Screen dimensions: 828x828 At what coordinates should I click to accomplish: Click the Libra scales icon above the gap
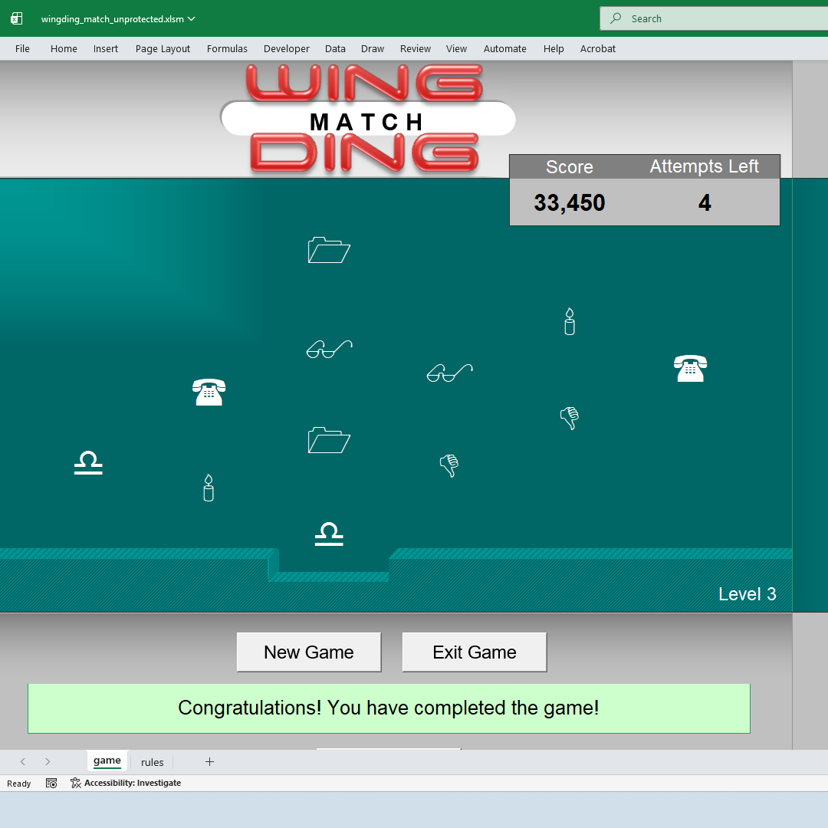[328, 534]
